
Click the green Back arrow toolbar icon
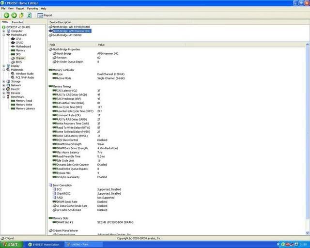coord(6,15)
